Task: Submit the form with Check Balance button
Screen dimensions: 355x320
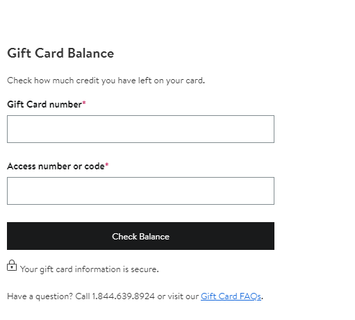Action: coord(140,236)
